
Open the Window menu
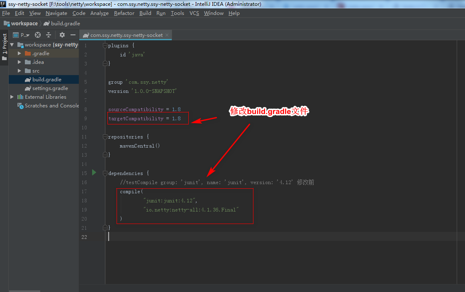(x=214, y=13)
